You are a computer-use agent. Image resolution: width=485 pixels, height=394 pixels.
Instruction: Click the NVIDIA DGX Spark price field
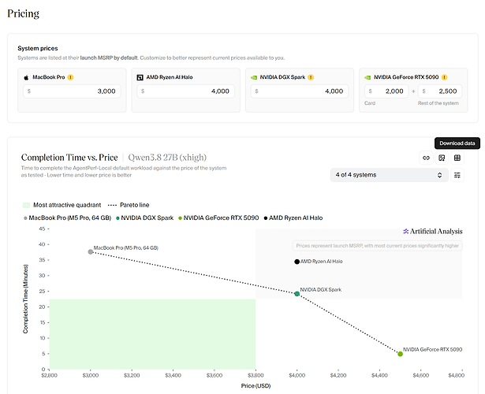coord(300,91)
